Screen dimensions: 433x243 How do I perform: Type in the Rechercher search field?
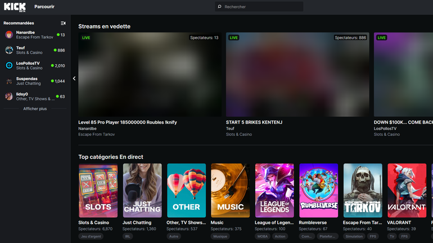coord(261,7)
